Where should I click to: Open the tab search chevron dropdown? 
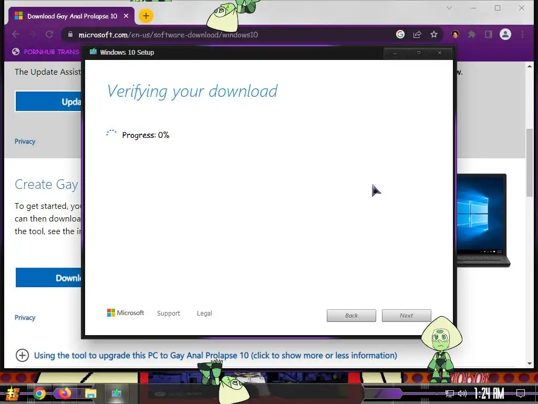coord(449,8)
